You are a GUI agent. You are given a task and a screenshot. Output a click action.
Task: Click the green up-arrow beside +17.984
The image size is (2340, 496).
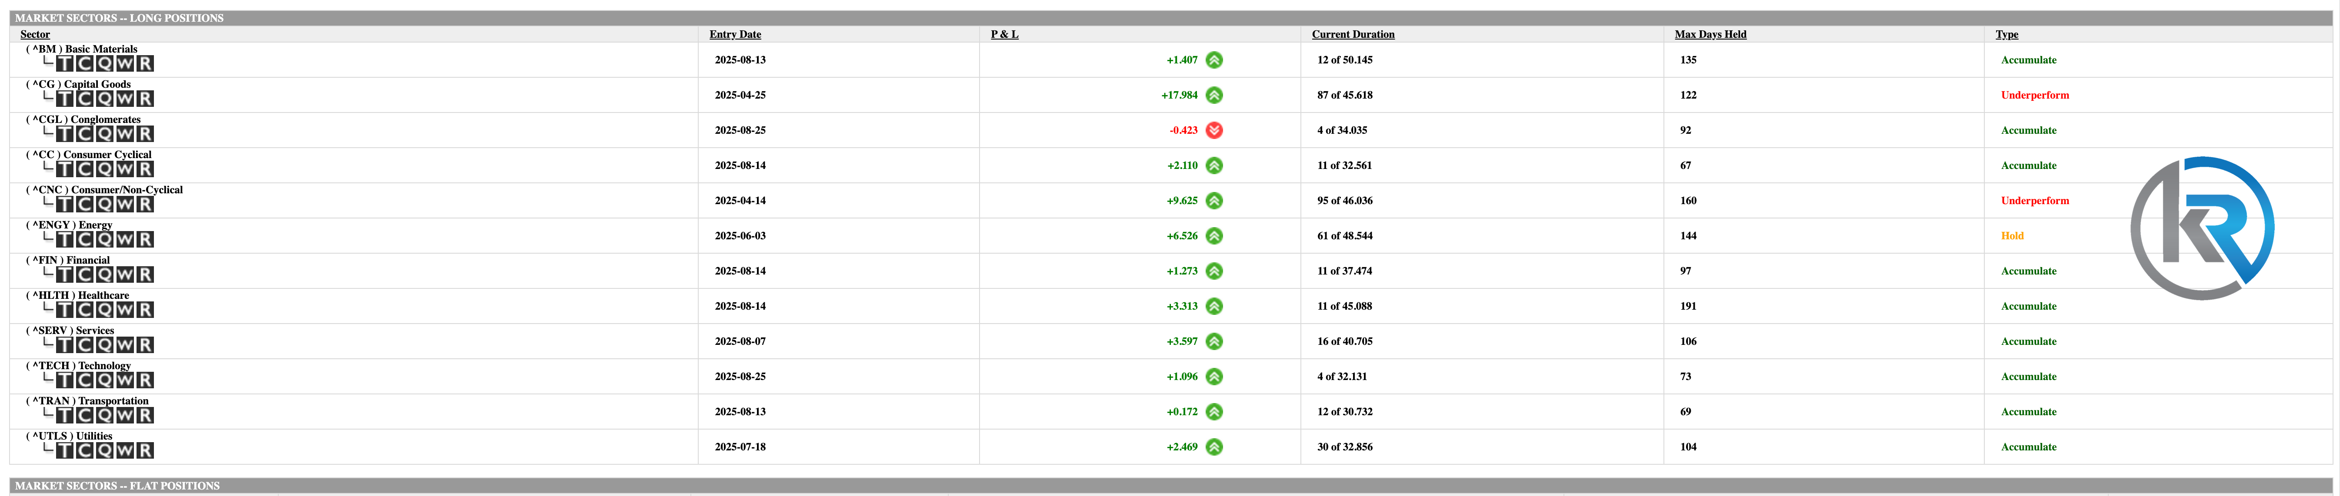(1213, 95)
